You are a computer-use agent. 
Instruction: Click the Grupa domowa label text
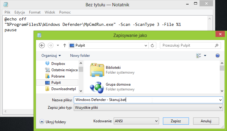[x=118, y=84]
